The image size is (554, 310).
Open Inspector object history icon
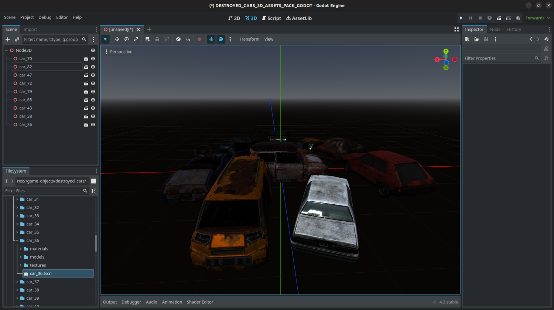coord(547,39)
